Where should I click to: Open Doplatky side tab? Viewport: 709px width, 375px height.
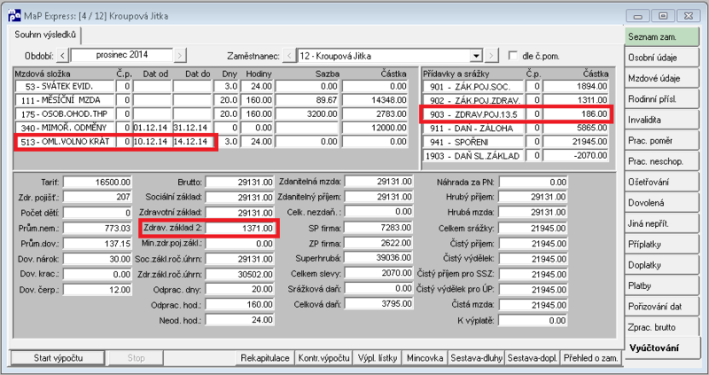(661, 266)
